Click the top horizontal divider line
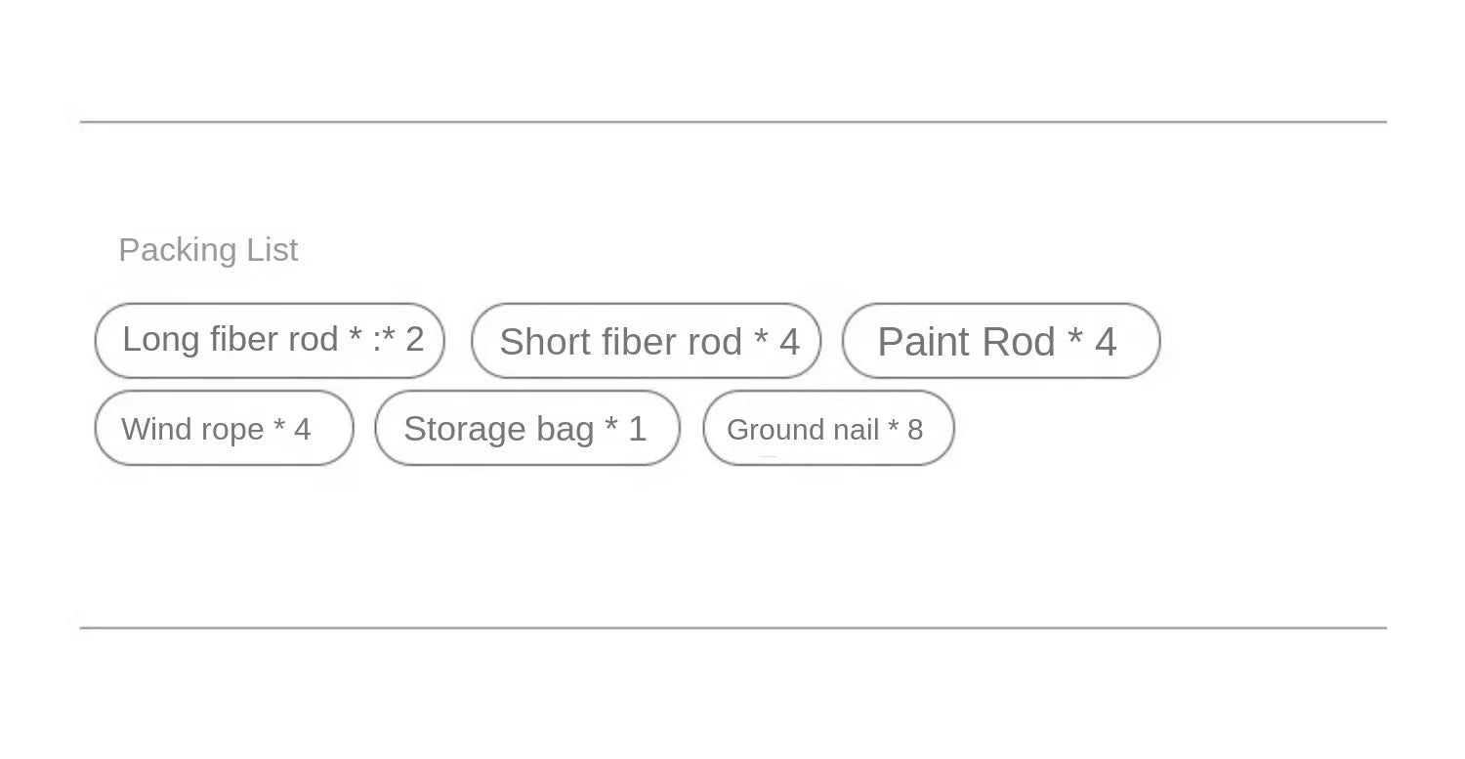 point(732,122)
